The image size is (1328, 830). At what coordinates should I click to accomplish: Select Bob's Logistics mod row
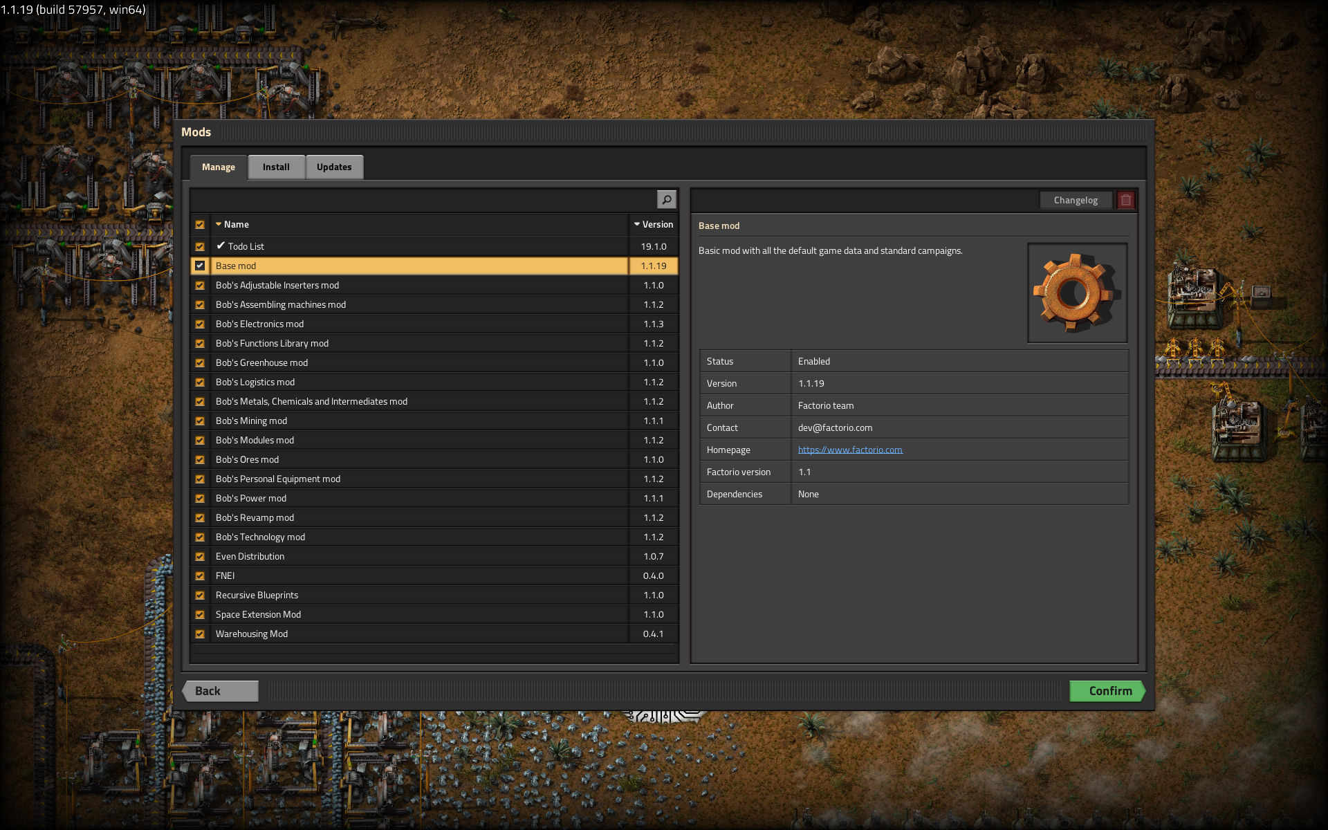pyautogui.click(x=255, y=382)
